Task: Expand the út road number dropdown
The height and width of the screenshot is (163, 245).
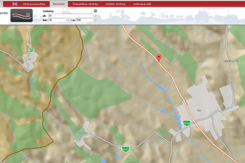Action: (95, 16)
